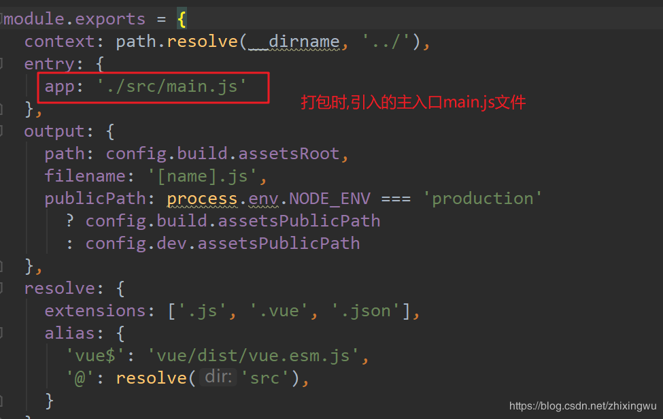Click 'config.dev.assetsPublicPath' expression
This screenshot has width=663, height=419.
tap(222, 243)
